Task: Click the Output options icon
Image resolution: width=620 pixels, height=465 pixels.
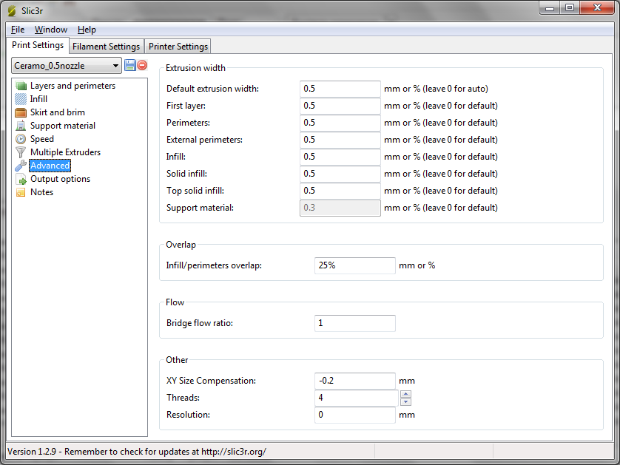Action: pyautogui.click(x=21, y=179)
